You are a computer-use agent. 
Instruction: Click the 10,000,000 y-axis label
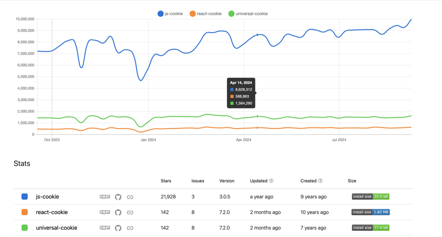25,19
